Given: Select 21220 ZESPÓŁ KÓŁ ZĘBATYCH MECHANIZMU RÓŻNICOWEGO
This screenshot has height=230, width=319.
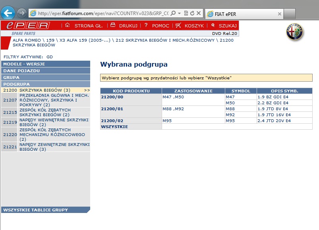Looking at the screenshot, I should [x=46, y=134].
